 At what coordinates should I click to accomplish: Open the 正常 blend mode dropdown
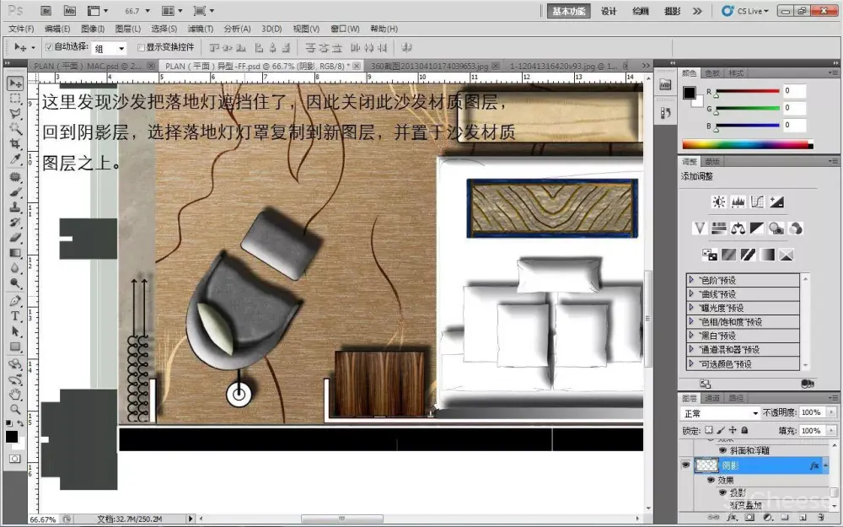(721, 413)
